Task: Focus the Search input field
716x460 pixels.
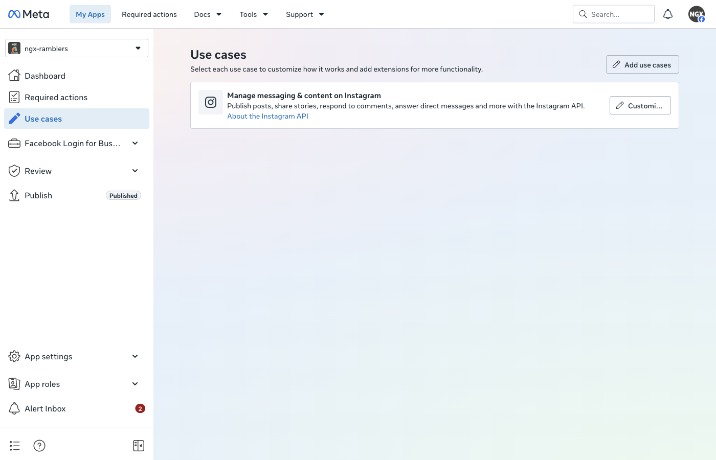Action: pos(614,14)
